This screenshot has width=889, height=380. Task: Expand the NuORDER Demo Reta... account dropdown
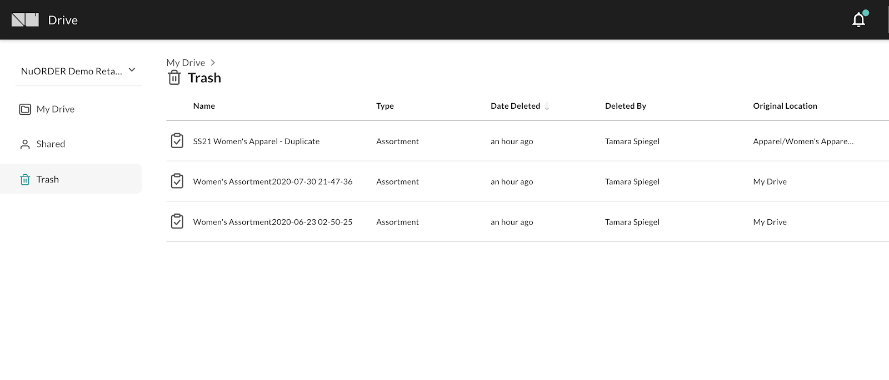(78, 71)
